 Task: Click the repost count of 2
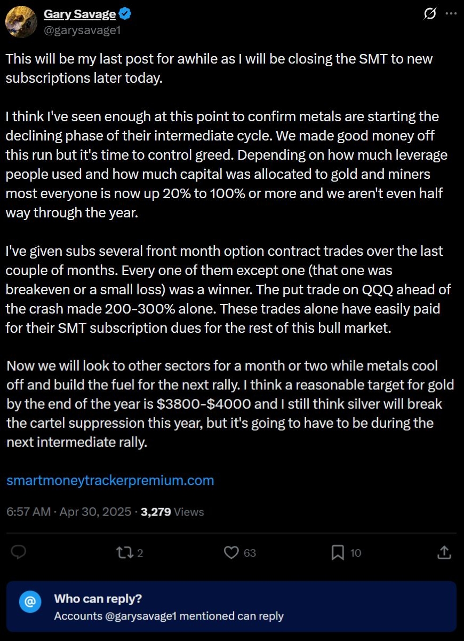coord(140,553)
